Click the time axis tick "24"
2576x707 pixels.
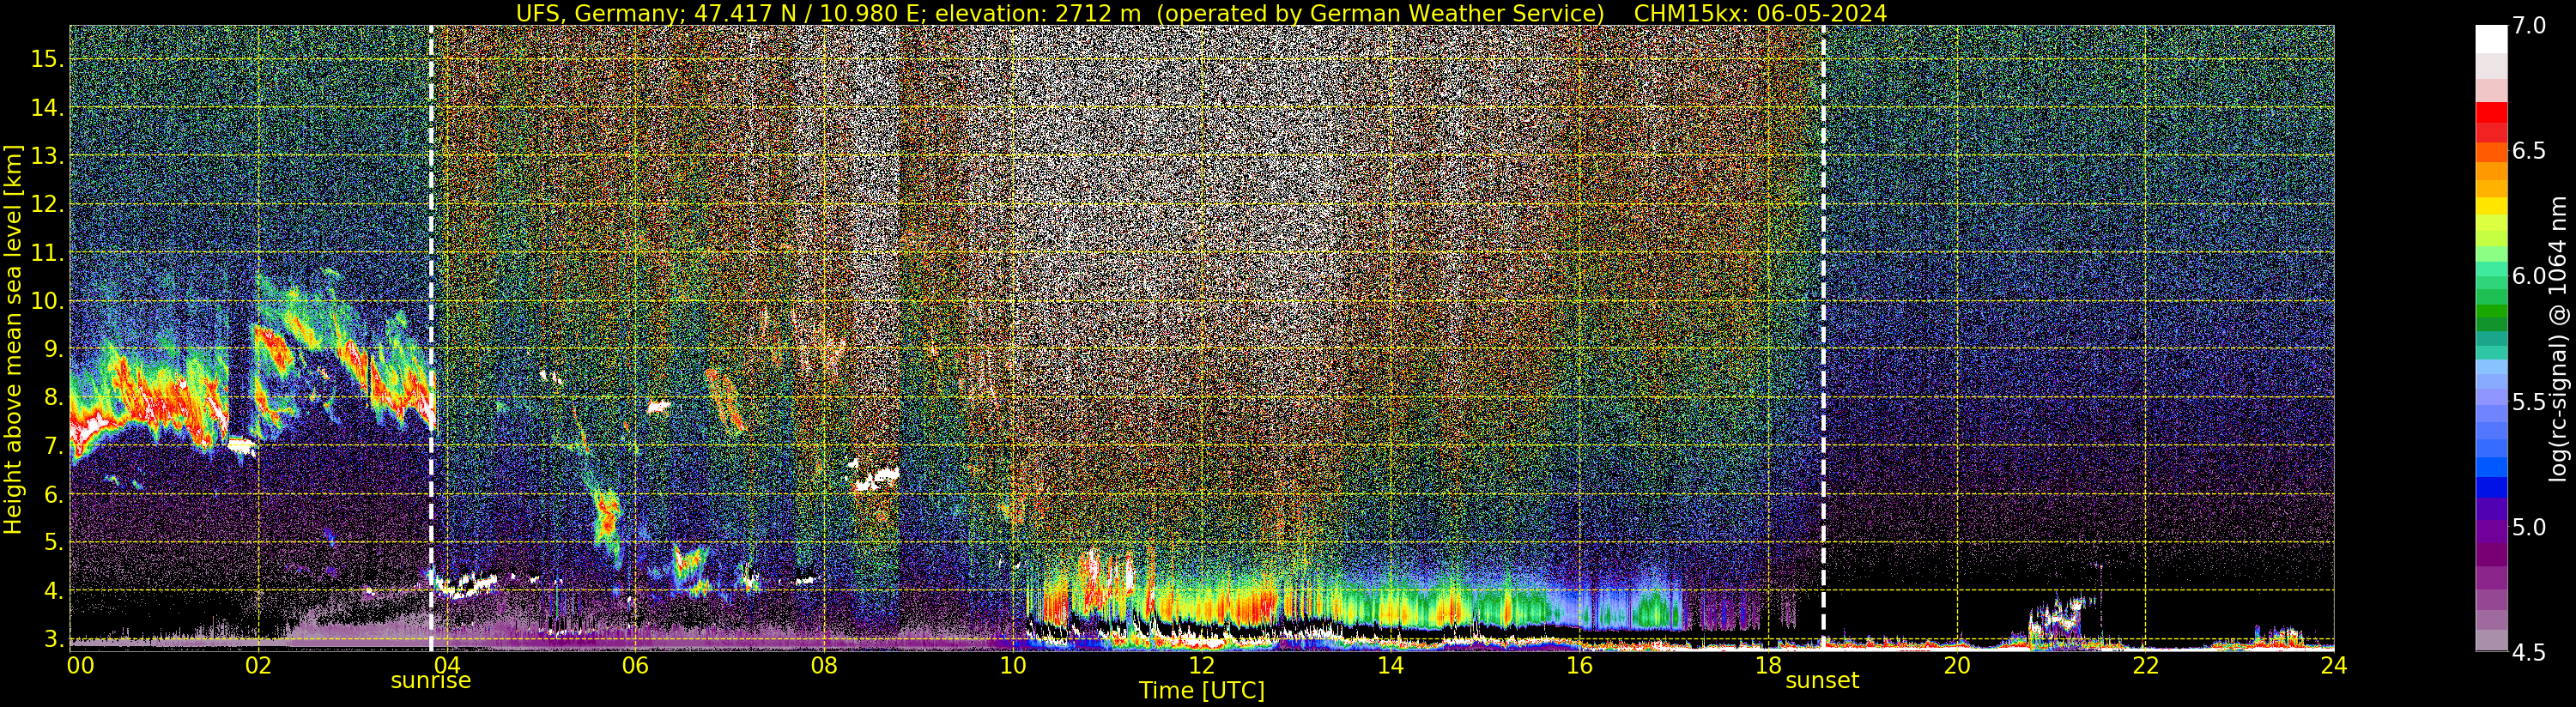2333,666
